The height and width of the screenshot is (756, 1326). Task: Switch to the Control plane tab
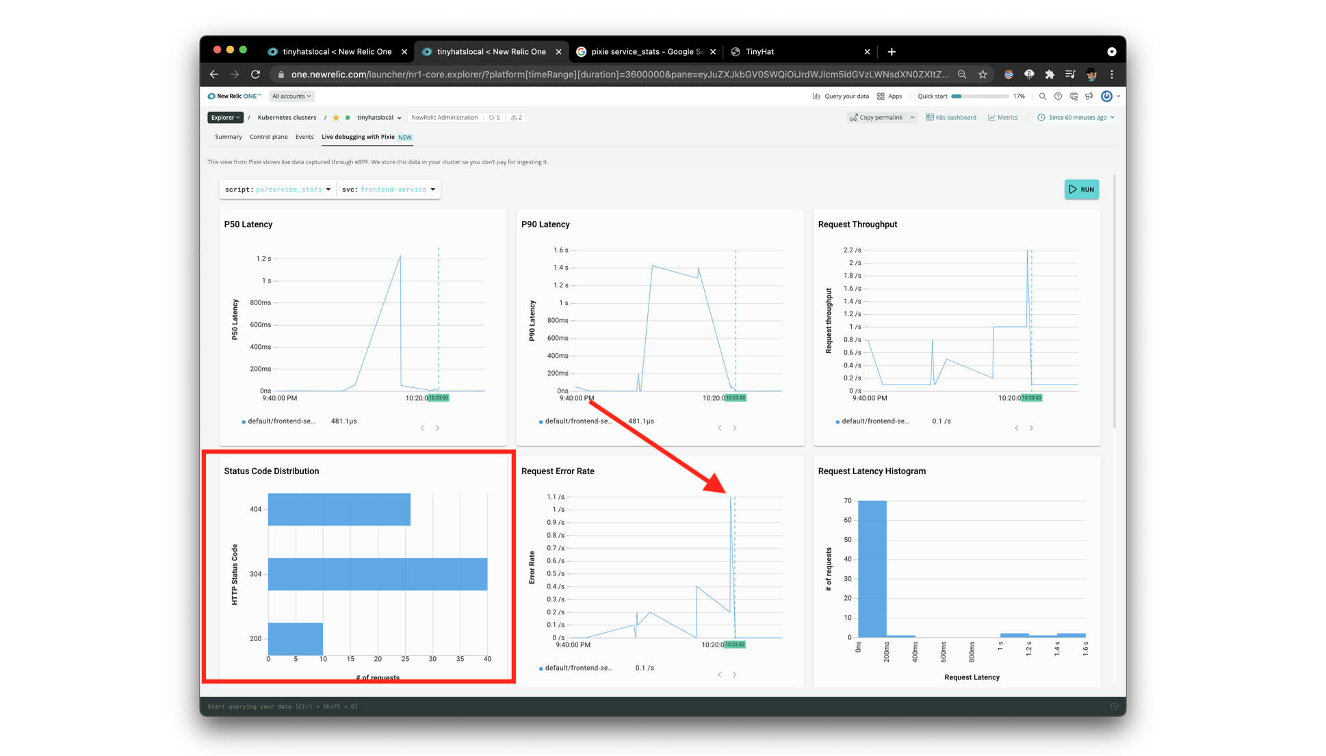point(268,137)
